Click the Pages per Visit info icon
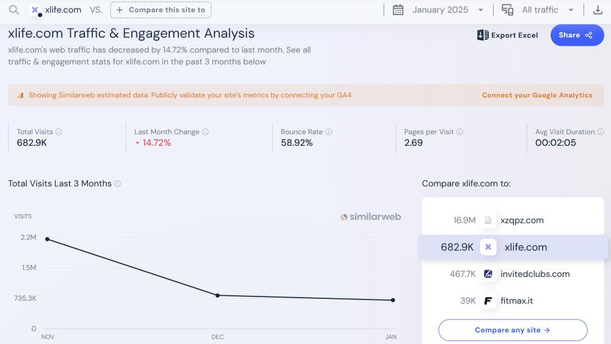Screen dimensions: 611x344 pyautogui.click(x=459, y=132)
